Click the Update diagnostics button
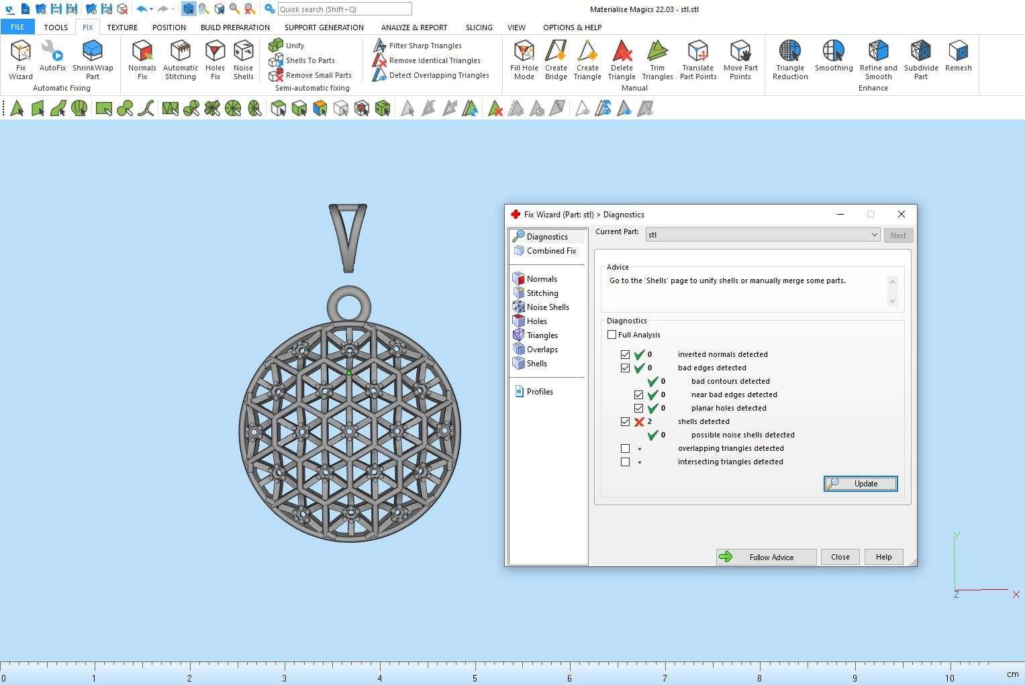The height and width of the screenshot is (685, 1025). [861, 484]
